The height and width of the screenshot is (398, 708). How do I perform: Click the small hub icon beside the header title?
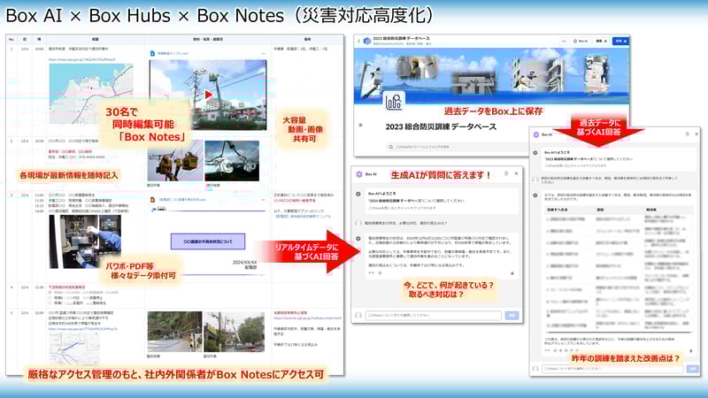(x=367, y=41)
